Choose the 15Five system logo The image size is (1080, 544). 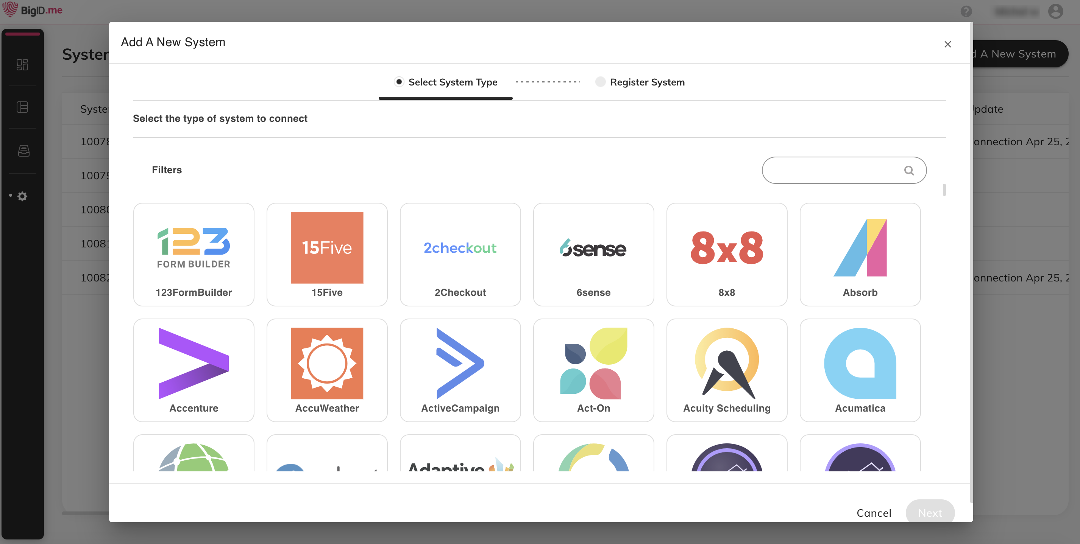[326, 247]
